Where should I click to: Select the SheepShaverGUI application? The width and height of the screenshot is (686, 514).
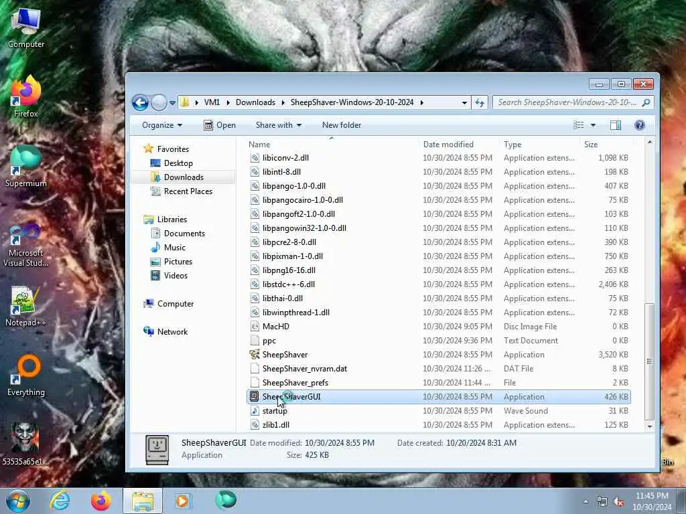point(438,397)
